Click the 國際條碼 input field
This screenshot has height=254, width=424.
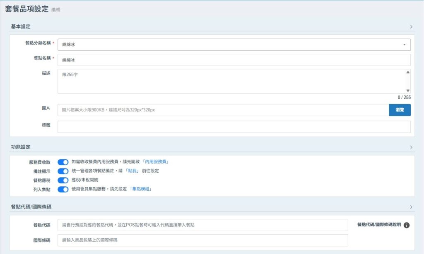point(202,240)
